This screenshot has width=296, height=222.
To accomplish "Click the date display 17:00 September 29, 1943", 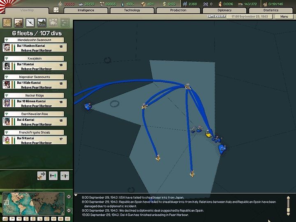I will (250, 16).
